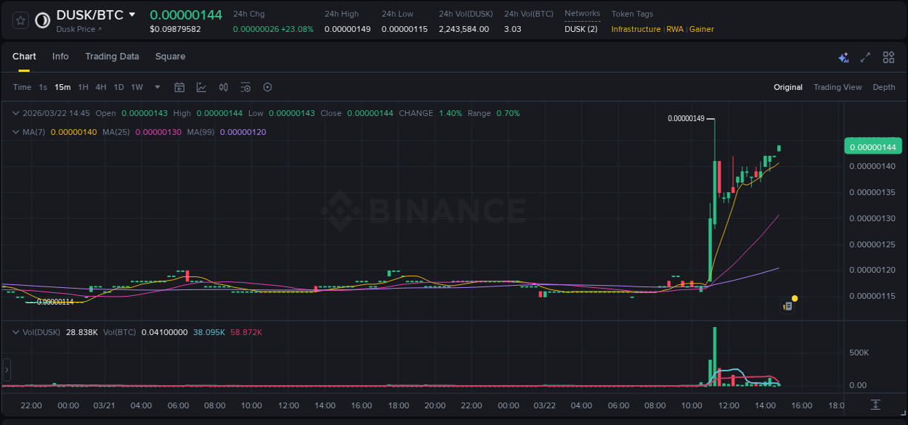908x425 pixels.
Task: Open the Binance AI assistant
Action: point(843,57)
